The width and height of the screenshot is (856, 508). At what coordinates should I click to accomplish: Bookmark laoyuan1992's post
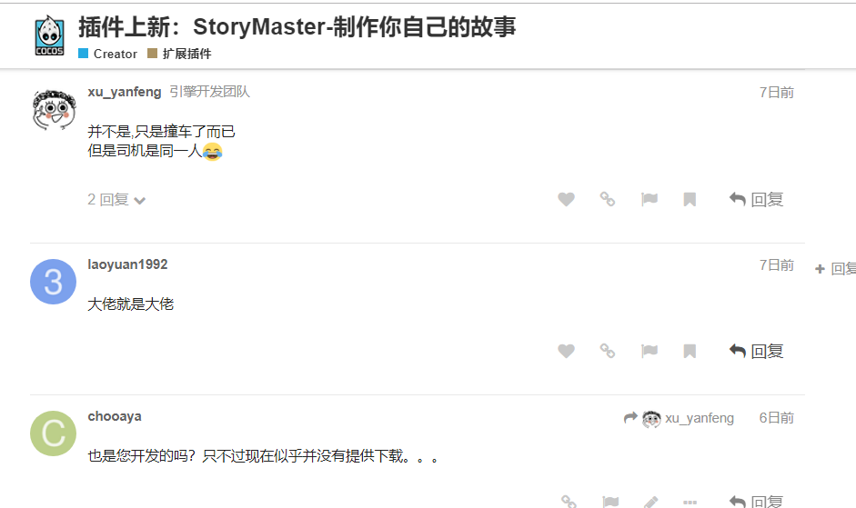coord(690,351)
